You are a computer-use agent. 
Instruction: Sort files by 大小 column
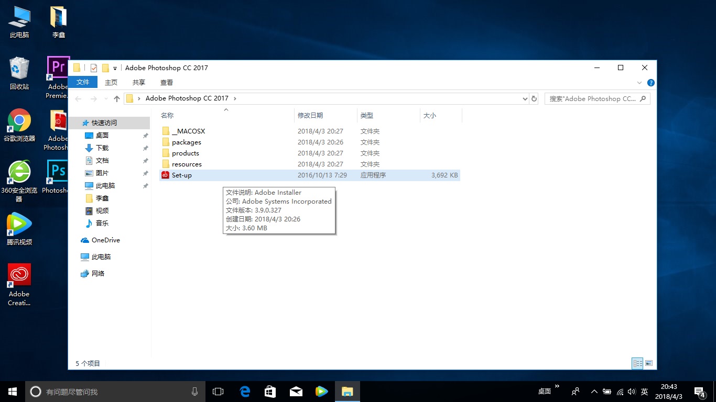click(441, 115)
